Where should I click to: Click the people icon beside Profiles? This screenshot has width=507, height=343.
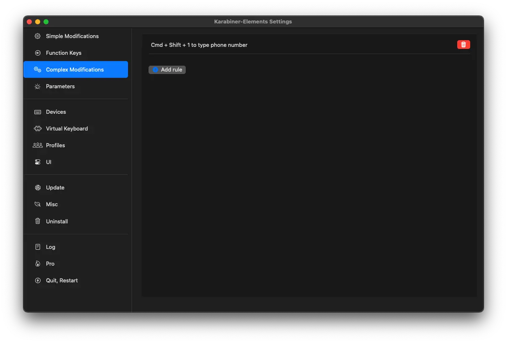tap(38, 145)
